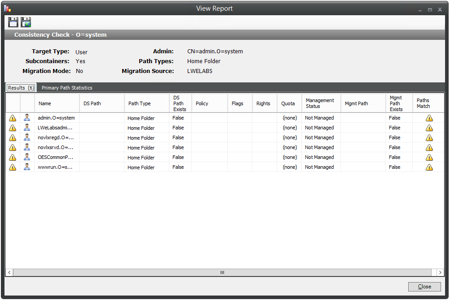Select the novlxregd.O=… name cell

[x=57, y=137]
